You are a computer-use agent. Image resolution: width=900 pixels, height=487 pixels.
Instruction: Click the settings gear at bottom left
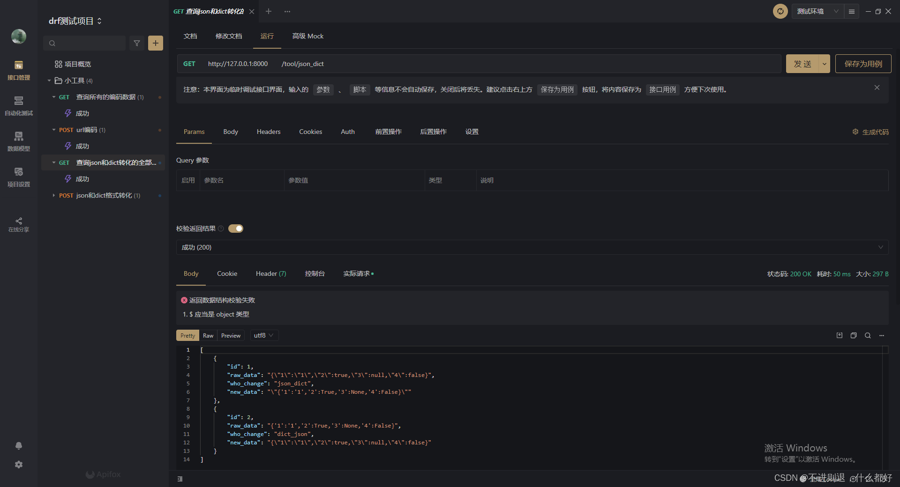coord(18,465)
